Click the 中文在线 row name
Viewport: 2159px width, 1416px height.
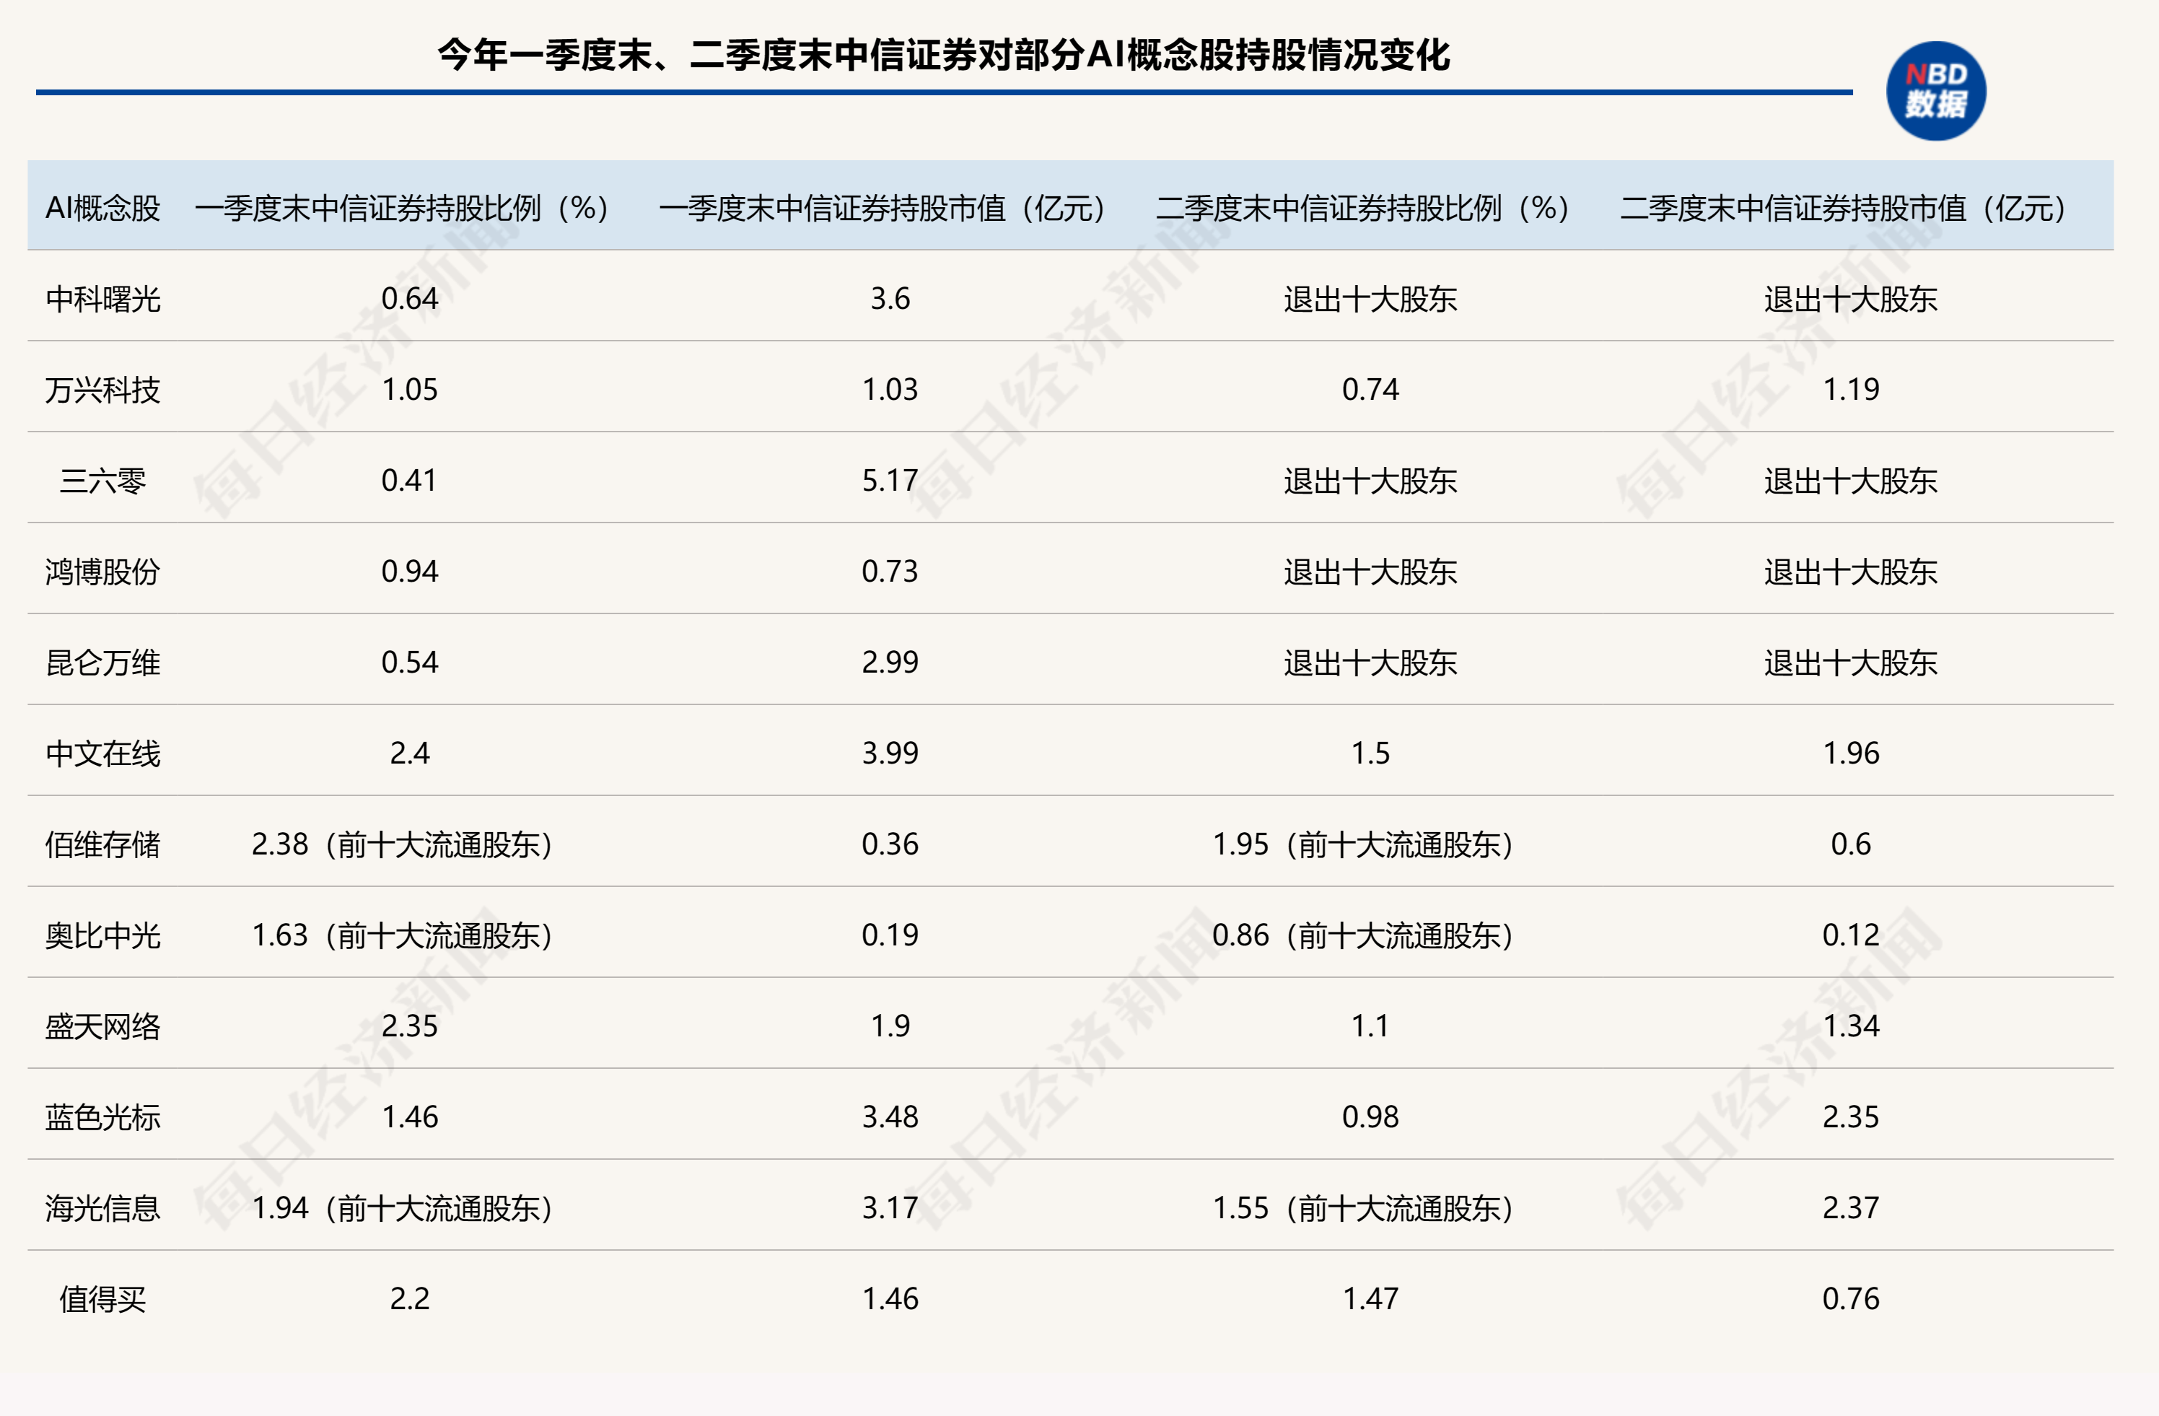tap(102, 753)
